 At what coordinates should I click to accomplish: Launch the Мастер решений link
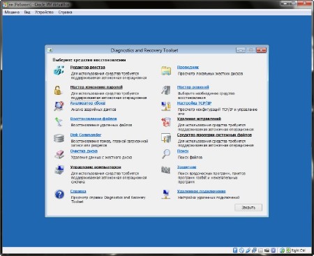[x=193, y=87]
